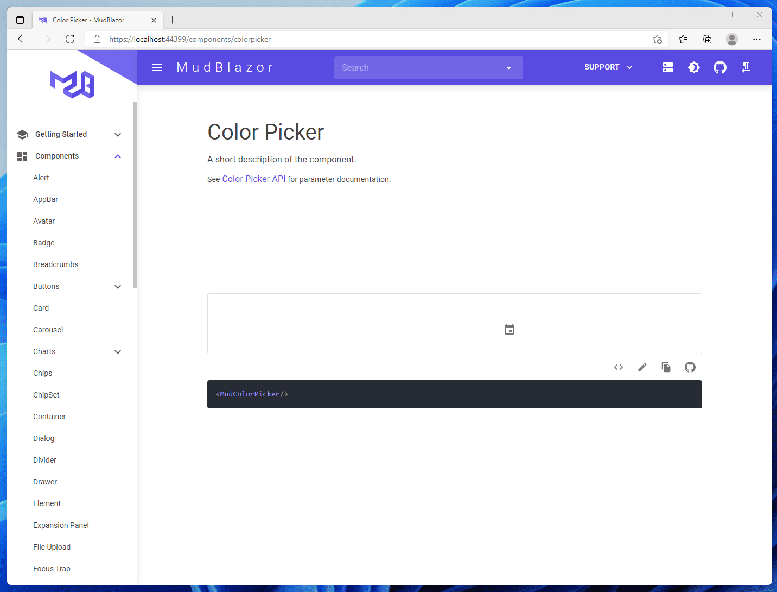The width and height of the screenshot is (777, 592).
Task: Open the Color Picker API link
Action: [253, 179]
